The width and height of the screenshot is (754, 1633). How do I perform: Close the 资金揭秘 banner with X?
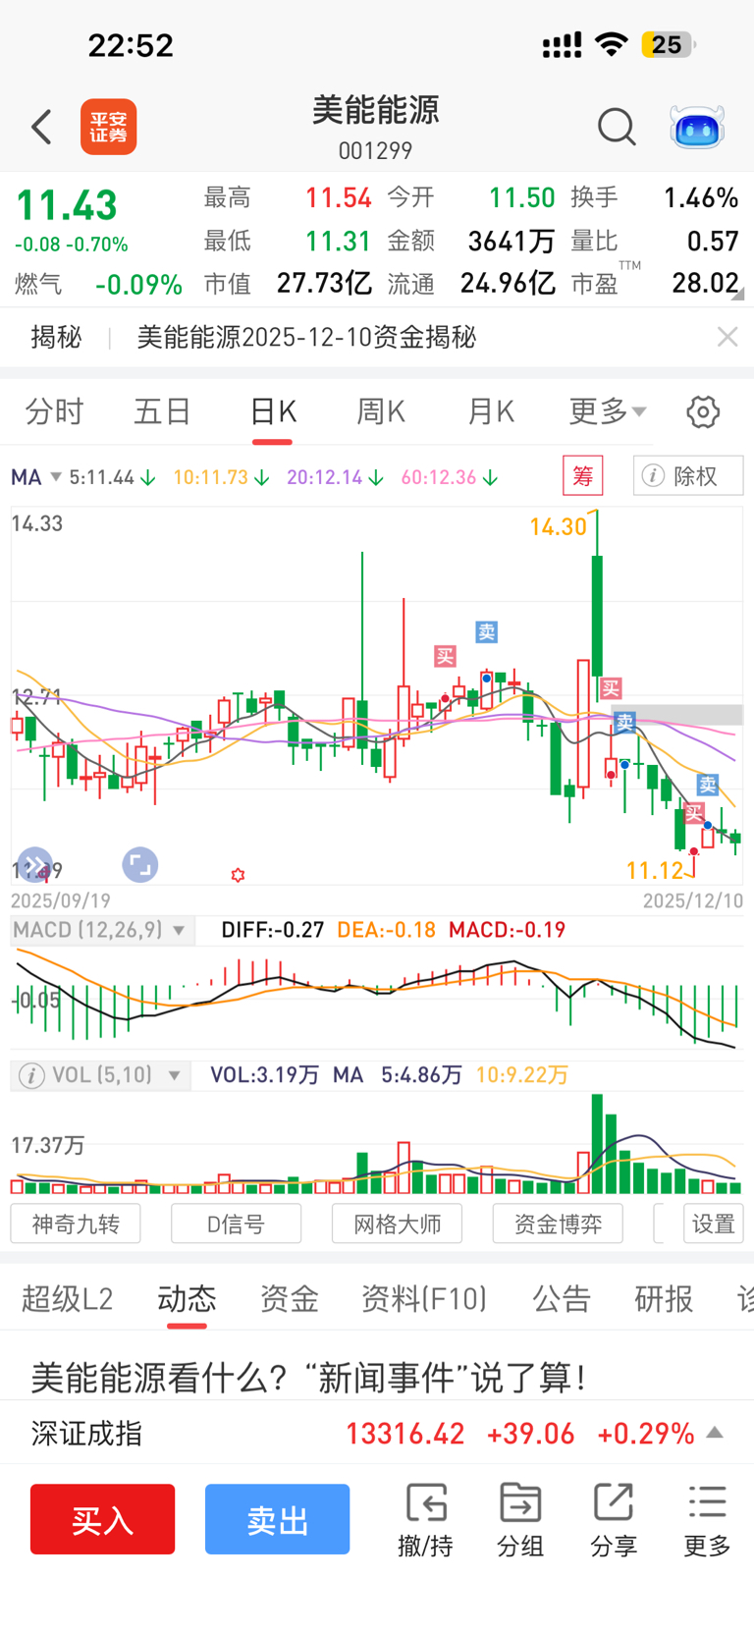727,337
